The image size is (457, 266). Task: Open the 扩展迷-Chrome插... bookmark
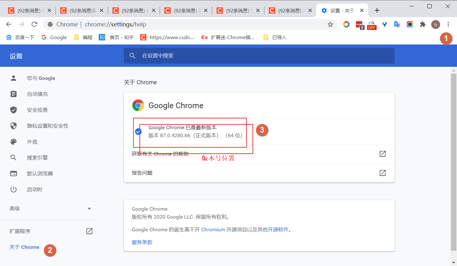coord(228,37)
